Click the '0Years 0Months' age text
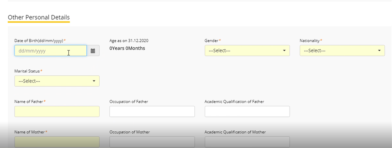This screenshot has width=392, height=148. 127,48
